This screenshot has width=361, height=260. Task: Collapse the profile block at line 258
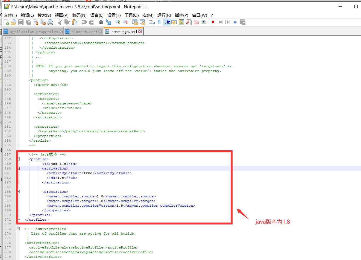18,159
